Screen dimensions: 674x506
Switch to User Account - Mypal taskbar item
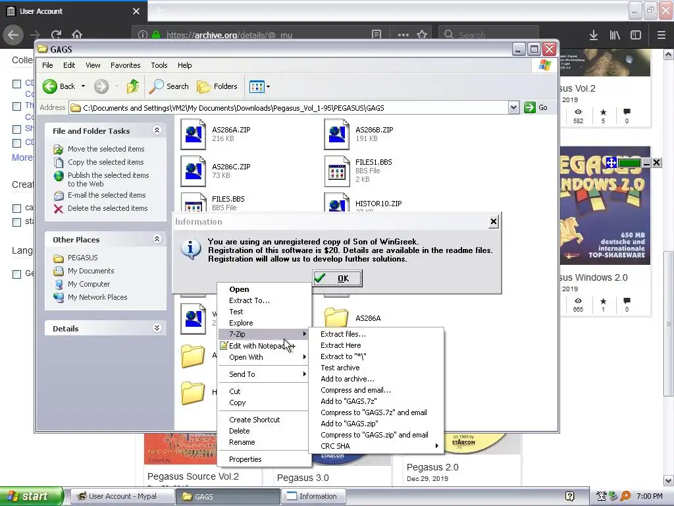[121, 496]
